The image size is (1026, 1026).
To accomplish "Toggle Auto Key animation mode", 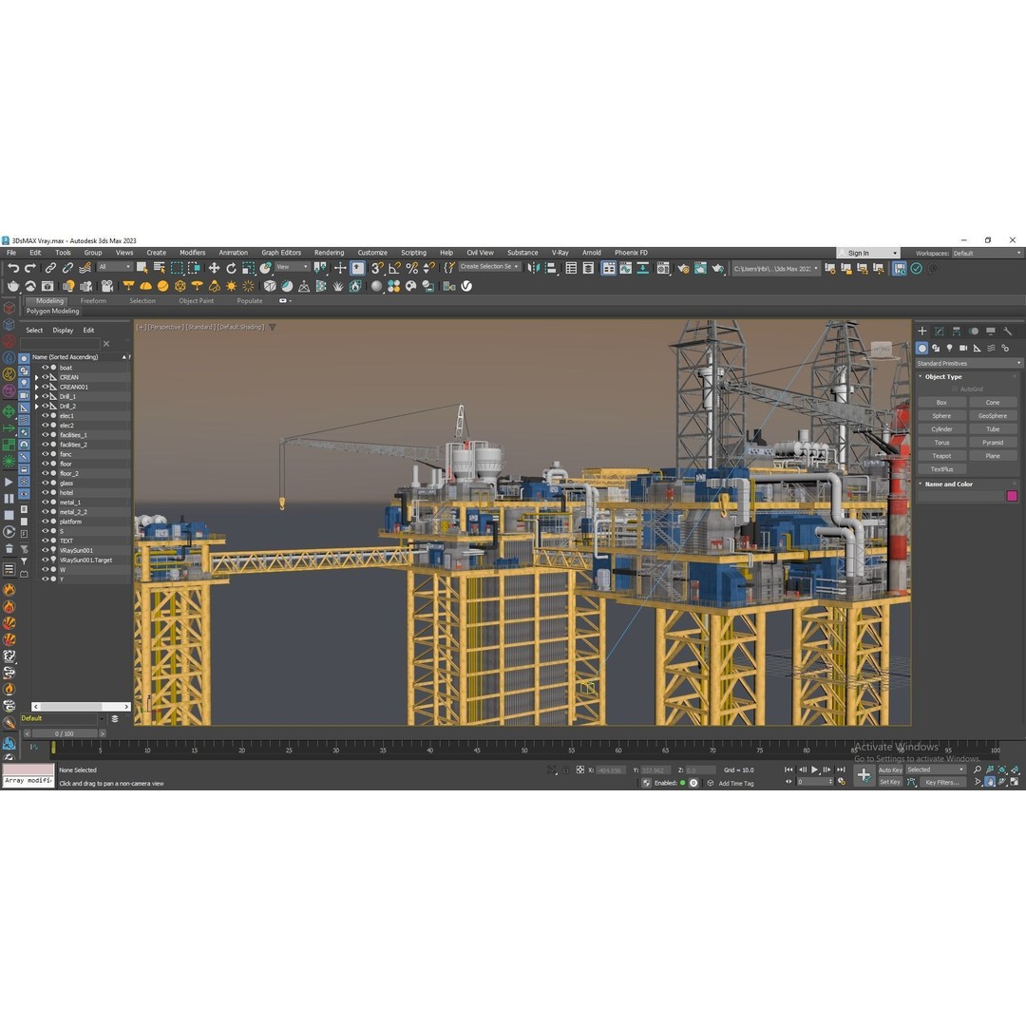I will tap(891, 770).
